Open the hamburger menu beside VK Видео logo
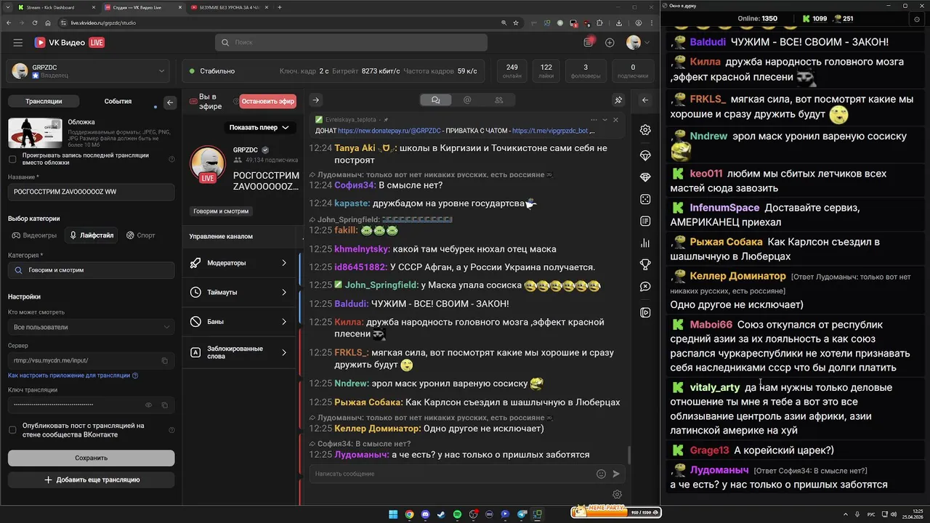Screen dimensions: 930x523 [x=17, y=43]
